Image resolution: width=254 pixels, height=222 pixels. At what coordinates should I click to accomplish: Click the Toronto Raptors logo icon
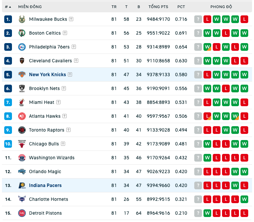click(x=22, y=130)
